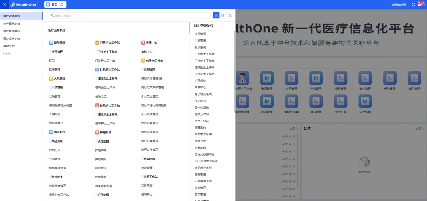
Task: Click the 入院管理 orange category icon
Action: [51, 78]
